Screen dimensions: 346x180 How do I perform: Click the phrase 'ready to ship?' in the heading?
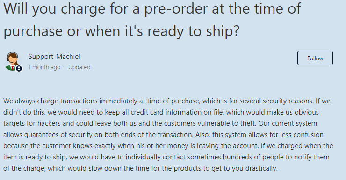[193, 31]
